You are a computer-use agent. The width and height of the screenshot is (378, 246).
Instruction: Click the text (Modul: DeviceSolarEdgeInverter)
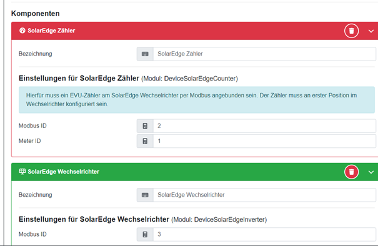[219, 220]
